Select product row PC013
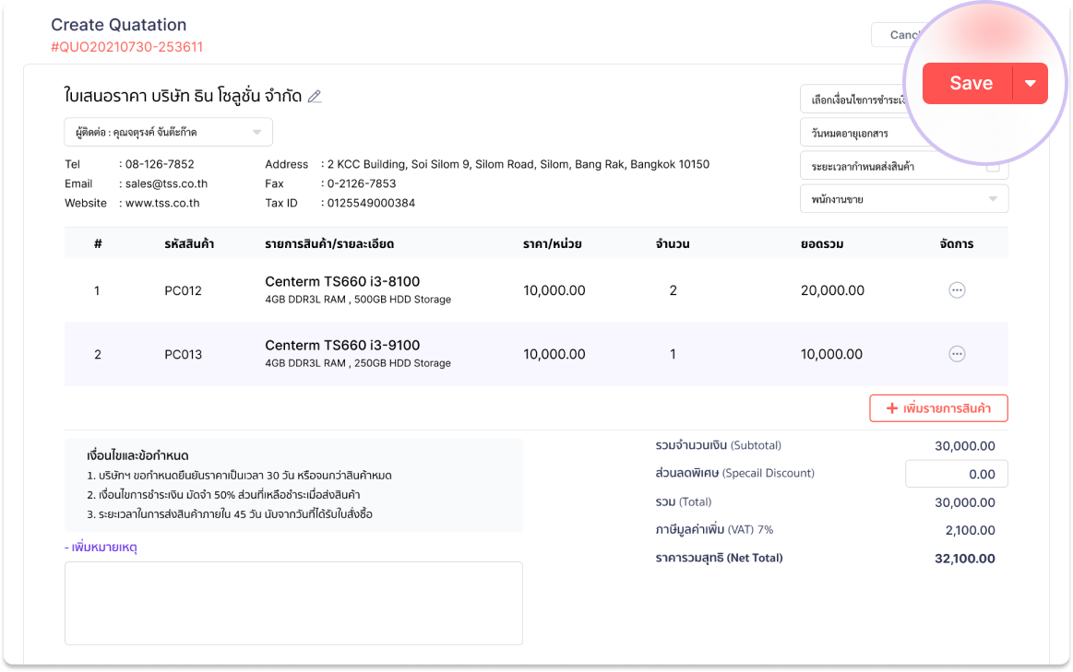Viewport: 1073px width, 672px height. tap(183, 354)
